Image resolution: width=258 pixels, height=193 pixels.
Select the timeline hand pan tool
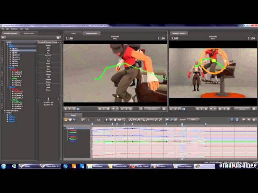click(x=115, y=120)
